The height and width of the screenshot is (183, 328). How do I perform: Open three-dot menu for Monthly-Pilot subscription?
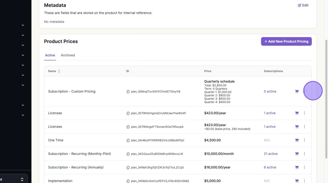pos(304,154)
